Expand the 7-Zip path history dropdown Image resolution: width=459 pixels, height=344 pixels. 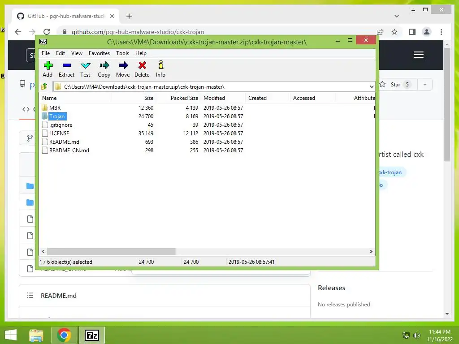(372, 86)
